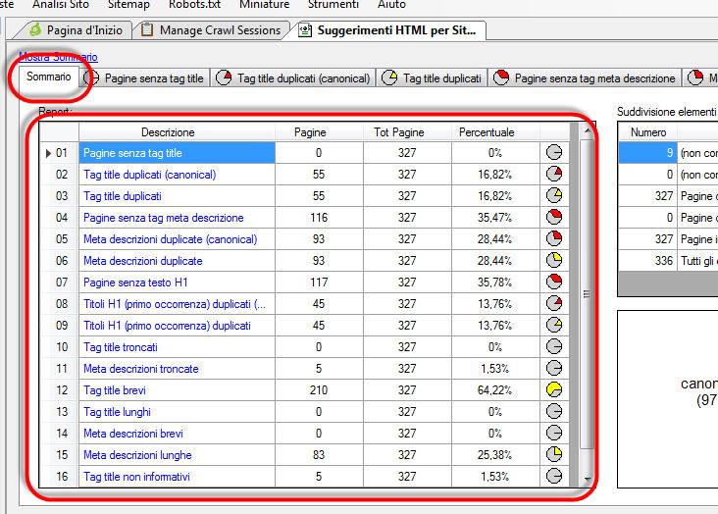Open the Tag title duplicati (canonical) tab
718x514 pixels.
tap(293, 77)
